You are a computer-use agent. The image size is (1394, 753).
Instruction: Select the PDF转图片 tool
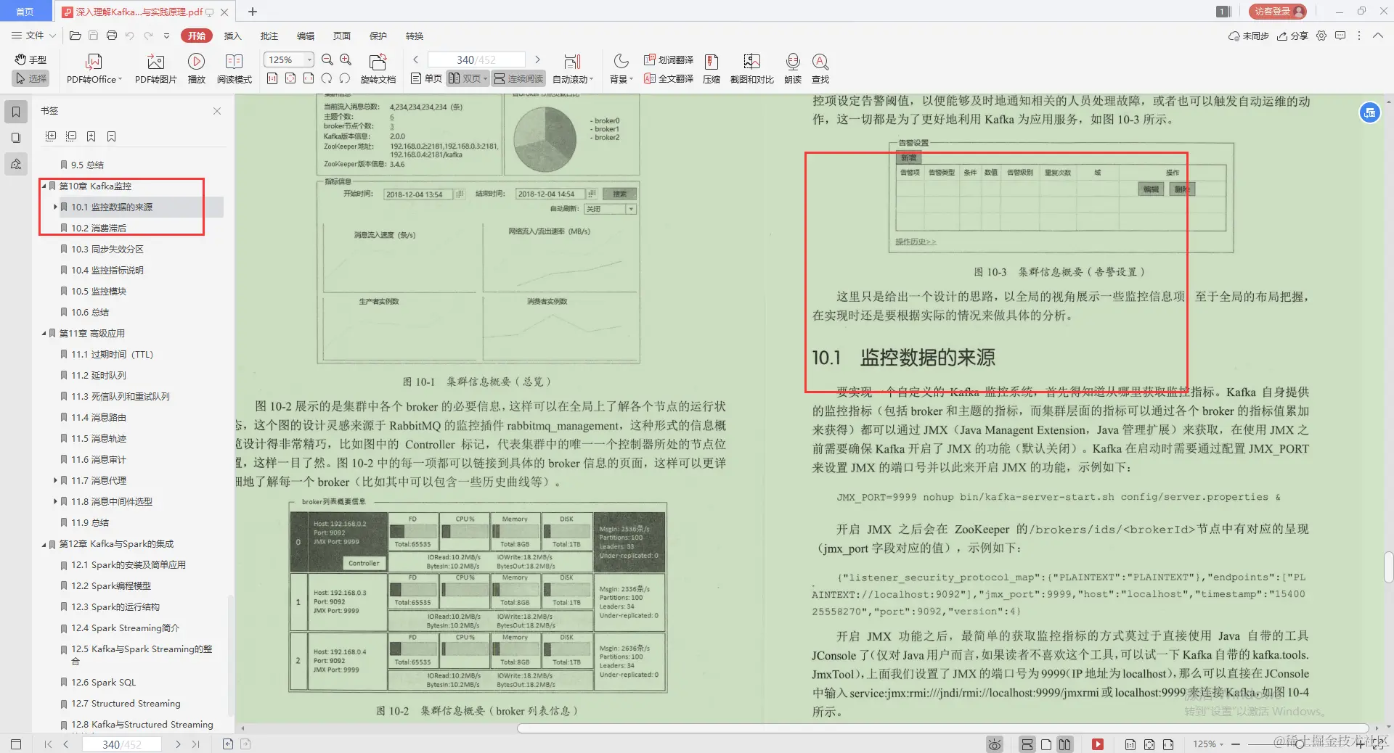pos(155,69)
